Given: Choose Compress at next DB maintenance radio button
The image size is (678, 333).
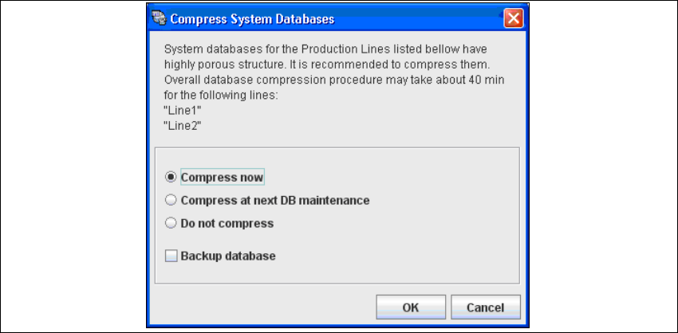Looking at the screenshot, I should (x=170, y=200).
